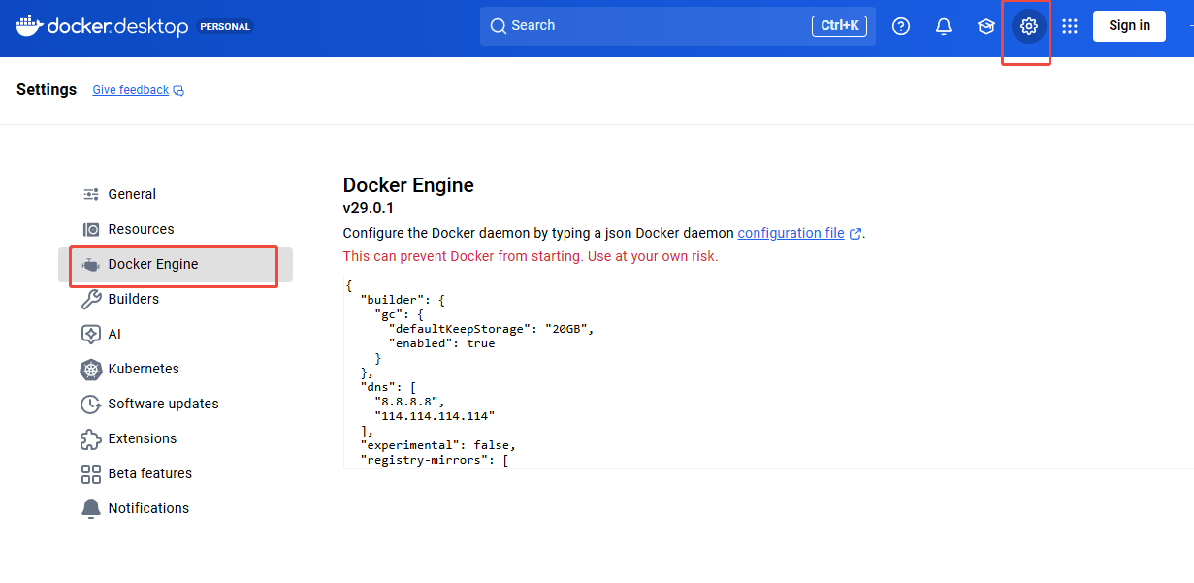
Task: Open Notifications settings
Action: [x=176, y=508]
